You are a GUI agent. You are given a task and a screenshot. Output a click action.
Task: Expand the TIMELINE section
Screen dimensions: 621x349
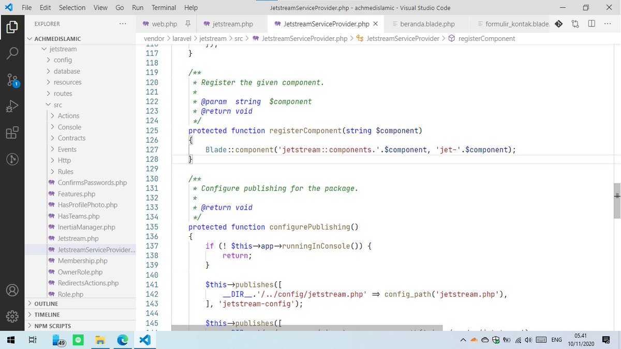pos(80,314)
